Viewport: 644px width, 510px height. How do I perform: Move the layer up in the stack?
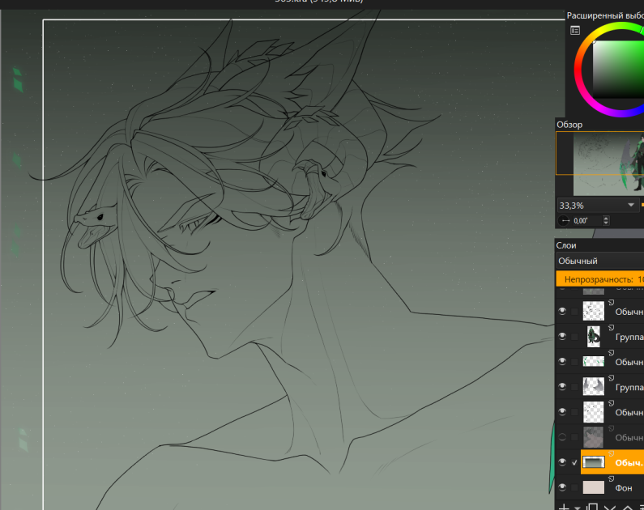click(628, 508)
